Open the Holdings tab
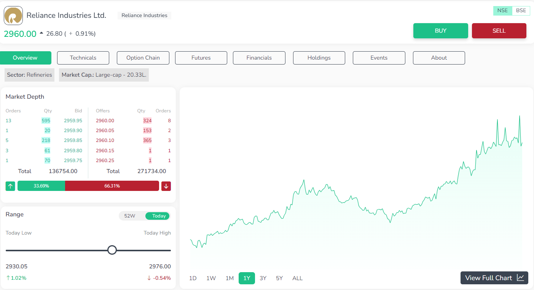 [319, 58]
